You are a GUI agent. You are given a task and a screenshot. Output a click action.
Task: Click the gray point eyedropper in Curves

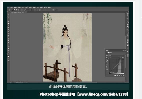(x=107, y=61)
